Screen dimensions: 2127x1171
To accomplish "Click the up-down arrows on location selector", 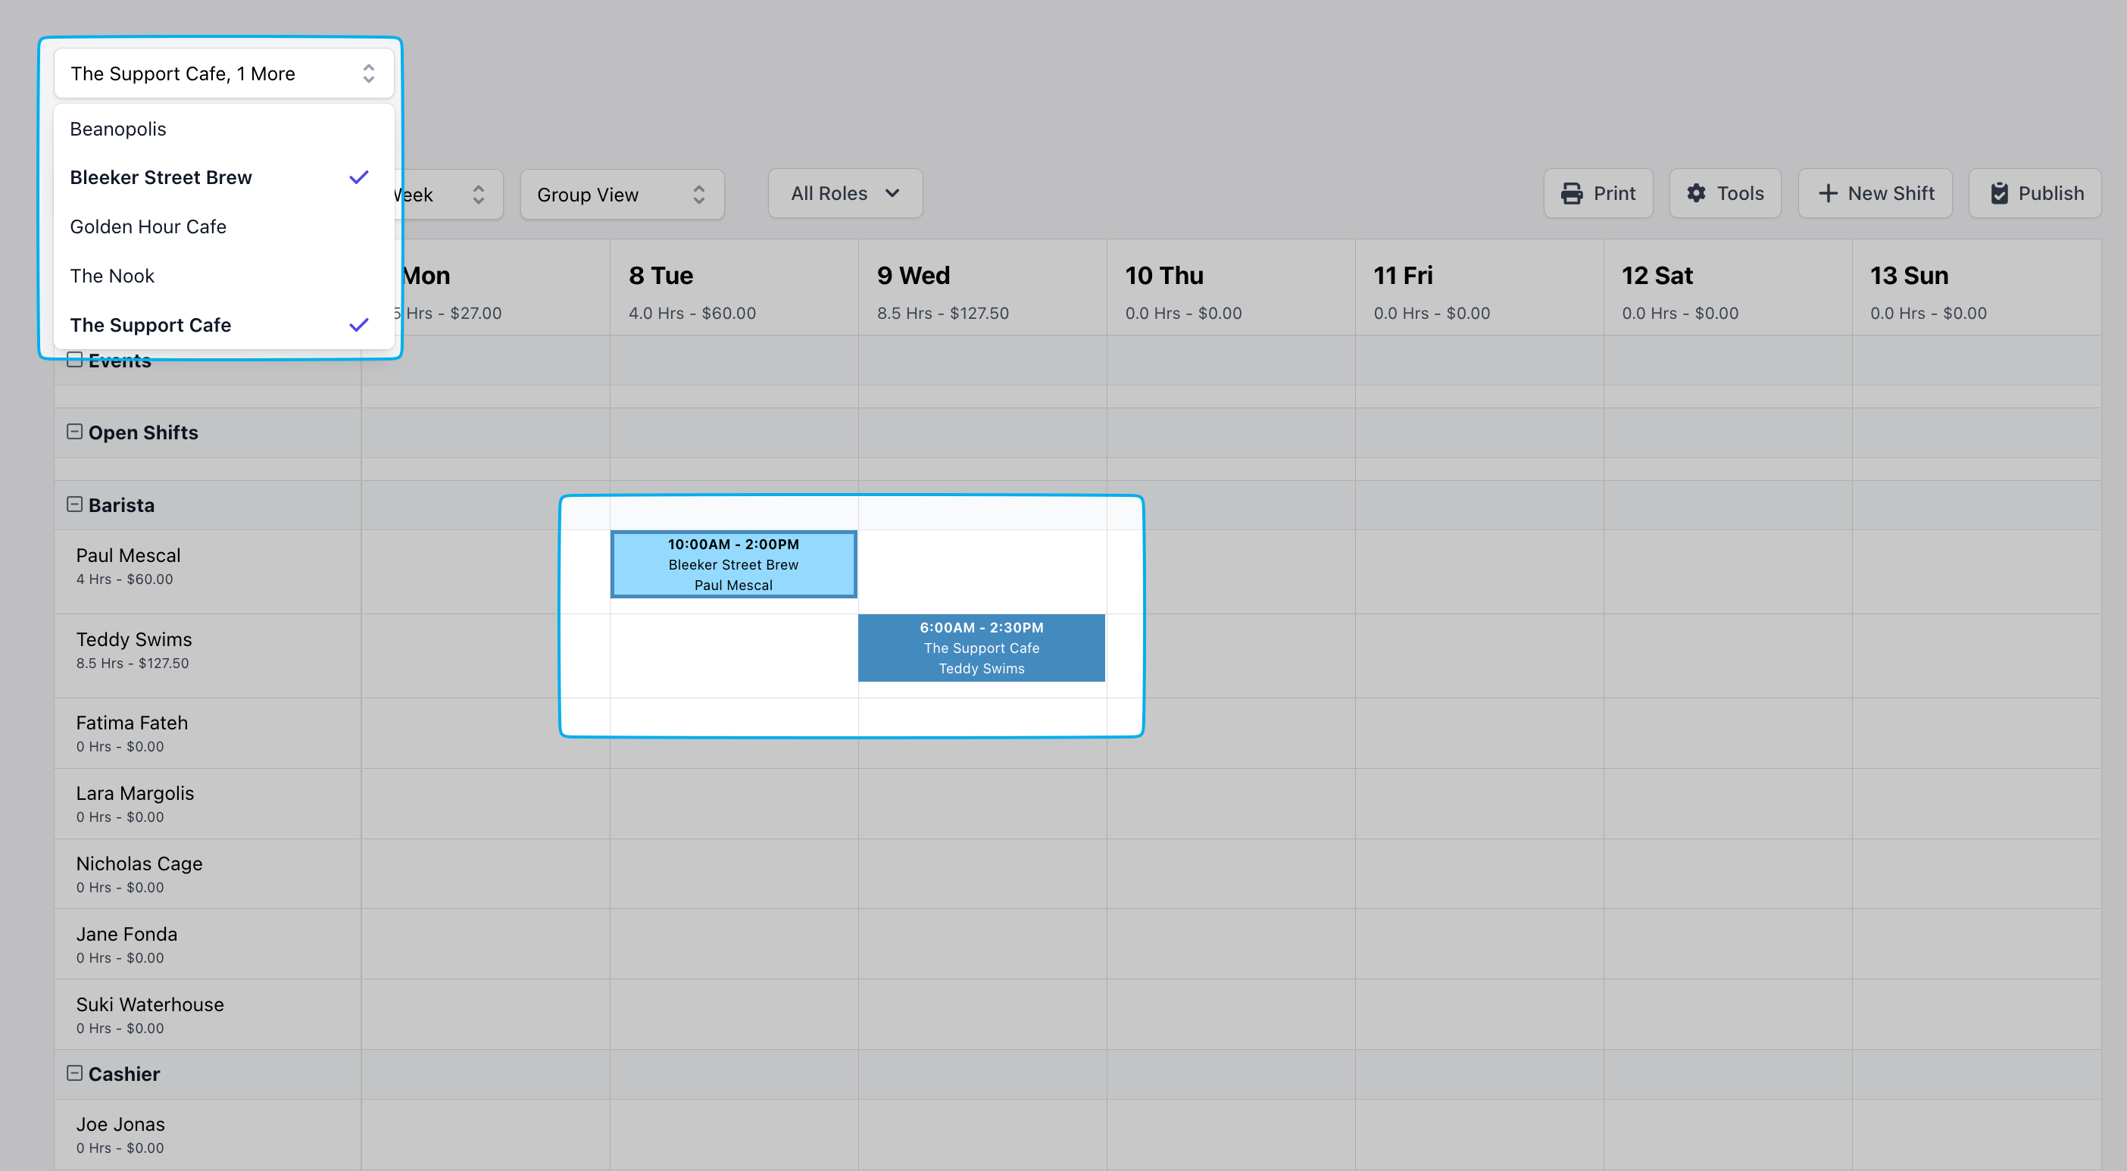I will 368,73.
